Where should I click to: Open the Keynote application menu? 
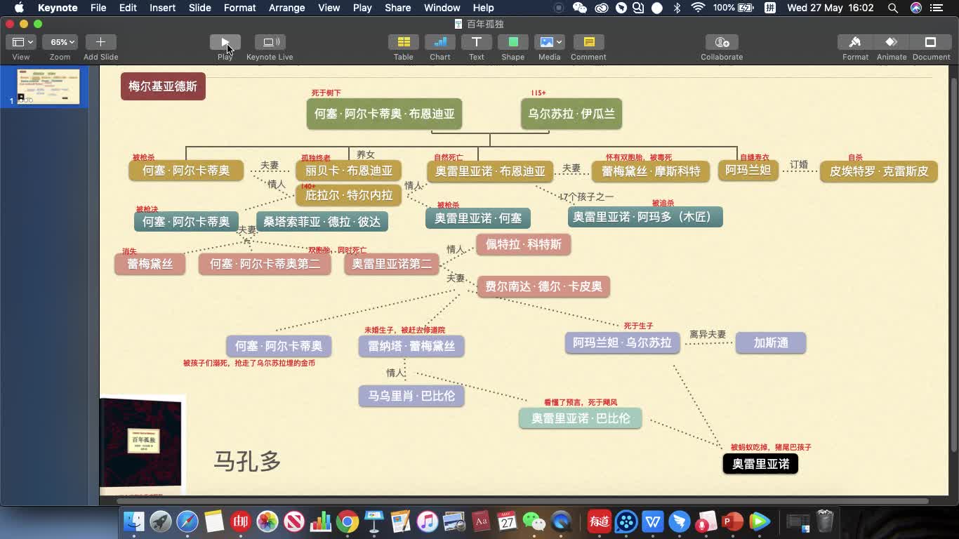pyautogui.click(x=58, y=8)
